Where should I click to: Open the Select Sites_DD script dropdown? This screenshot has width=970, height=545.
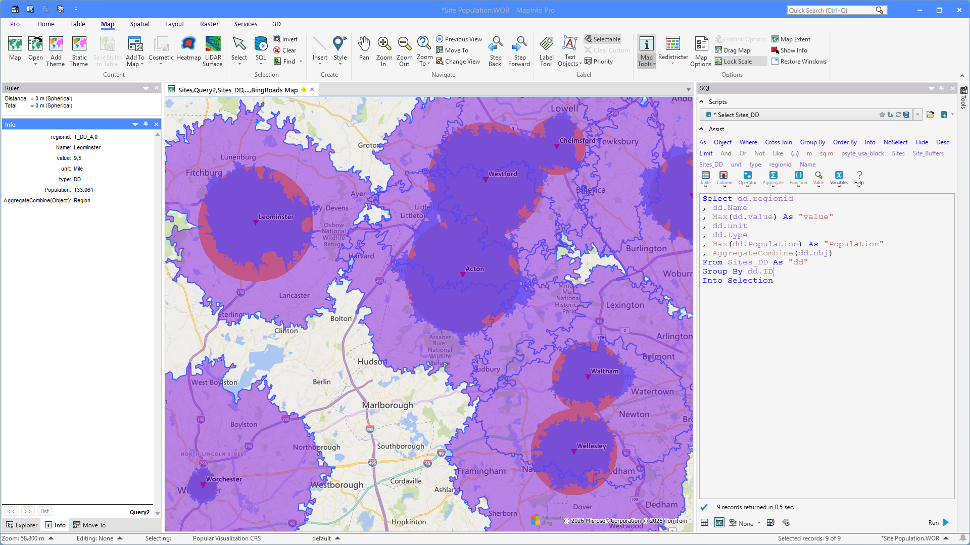point(917,115)
